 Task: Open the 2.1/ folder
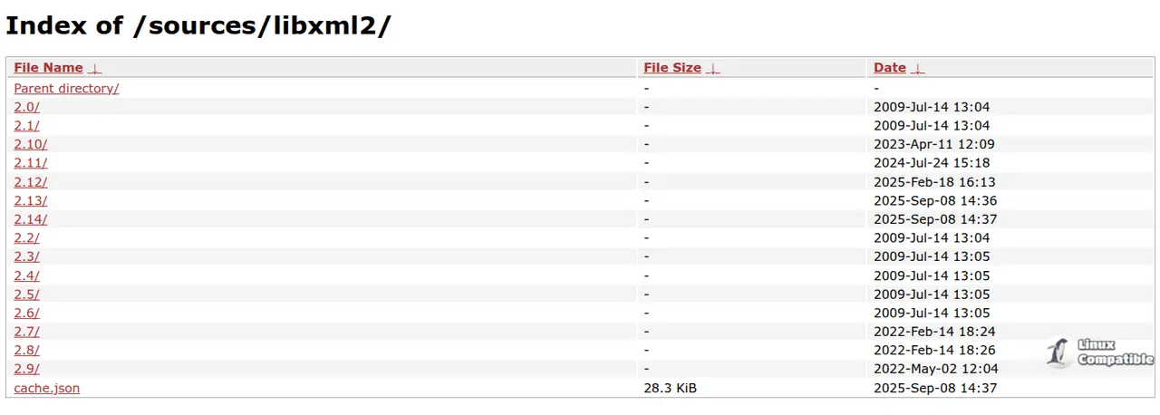(x=26, y=126)
